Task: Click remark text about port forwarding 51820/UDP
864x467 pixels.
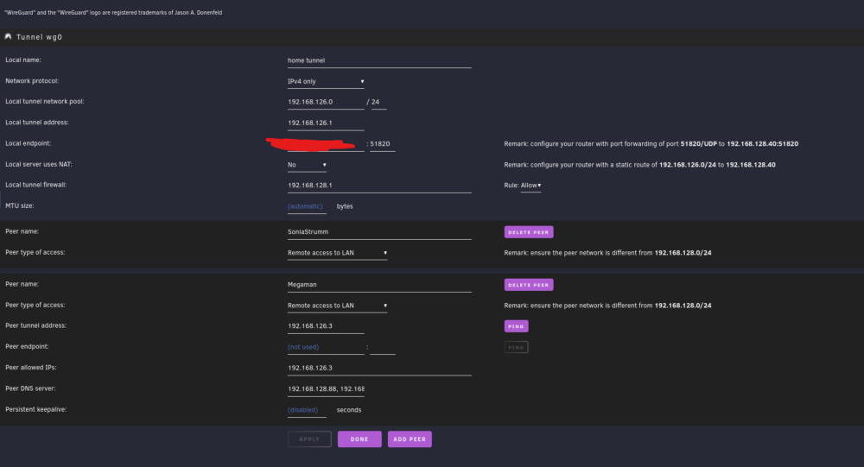Action: click(x=651, y=144)
